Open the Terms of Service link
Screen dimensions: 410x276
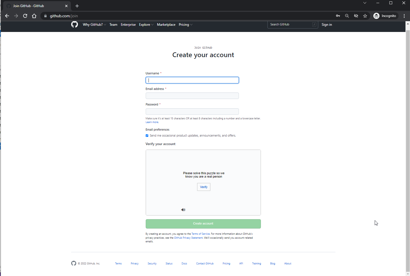pyautogui.click(x=200, y=234)
